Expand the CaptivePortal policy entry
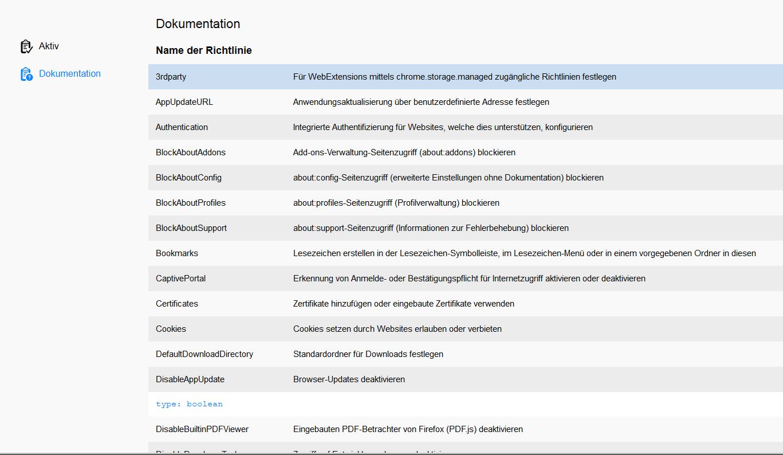783x455 pixels. click(x=180, y=279)
